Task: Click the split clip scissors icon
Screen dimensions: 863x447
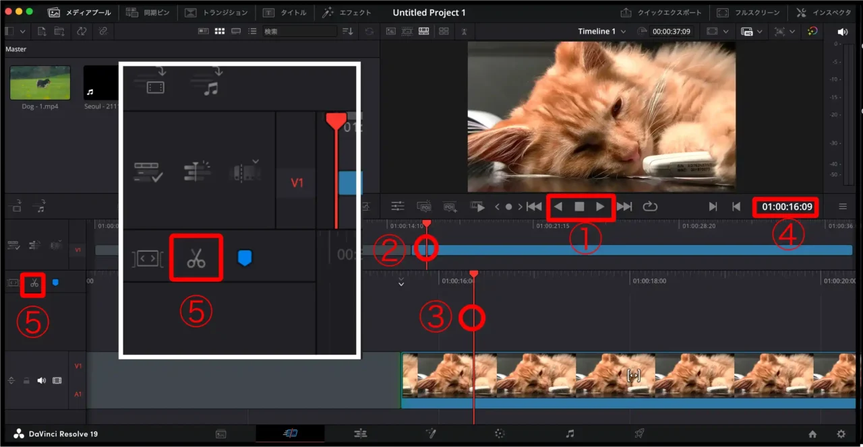Action: point(34,284)
